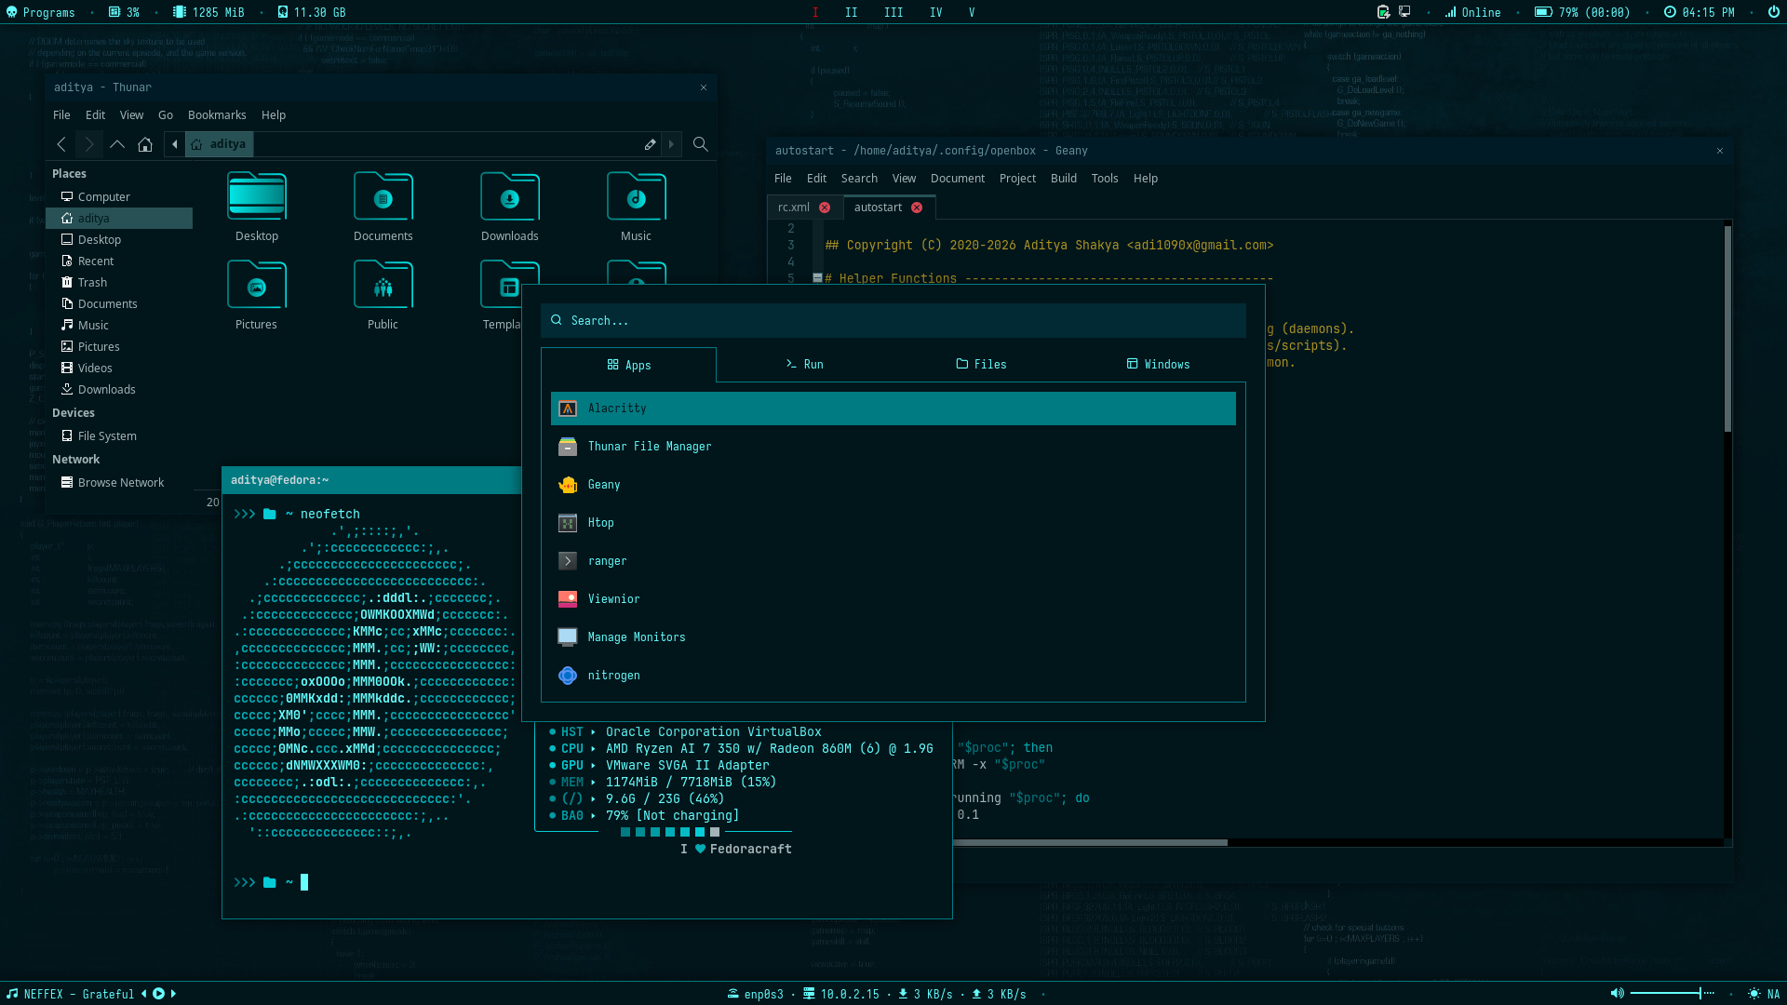Switch to workspace II

[852, 12]
